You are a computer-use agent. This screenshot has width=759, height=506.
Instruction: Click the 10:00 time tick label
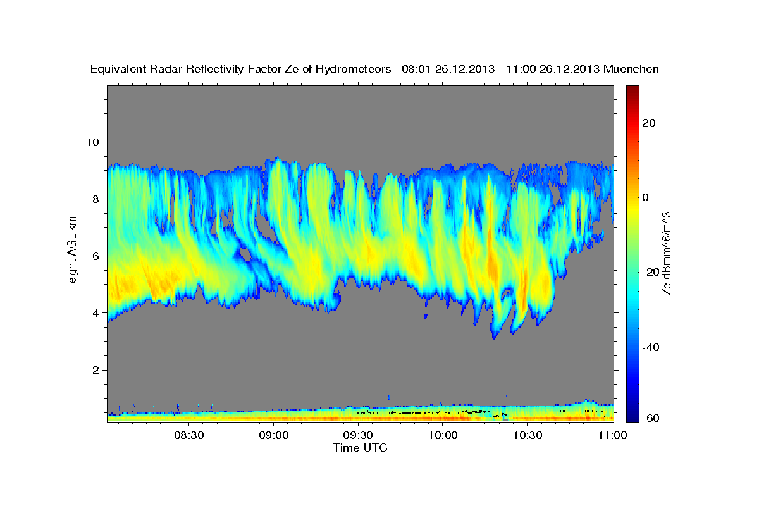443,435
